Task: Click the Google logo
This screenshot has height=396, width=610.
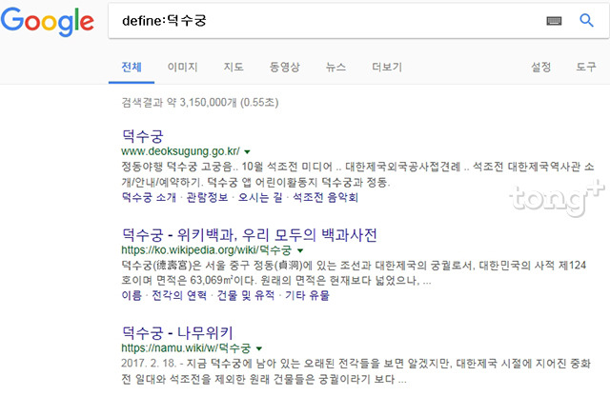Action: tap(47, 22)
